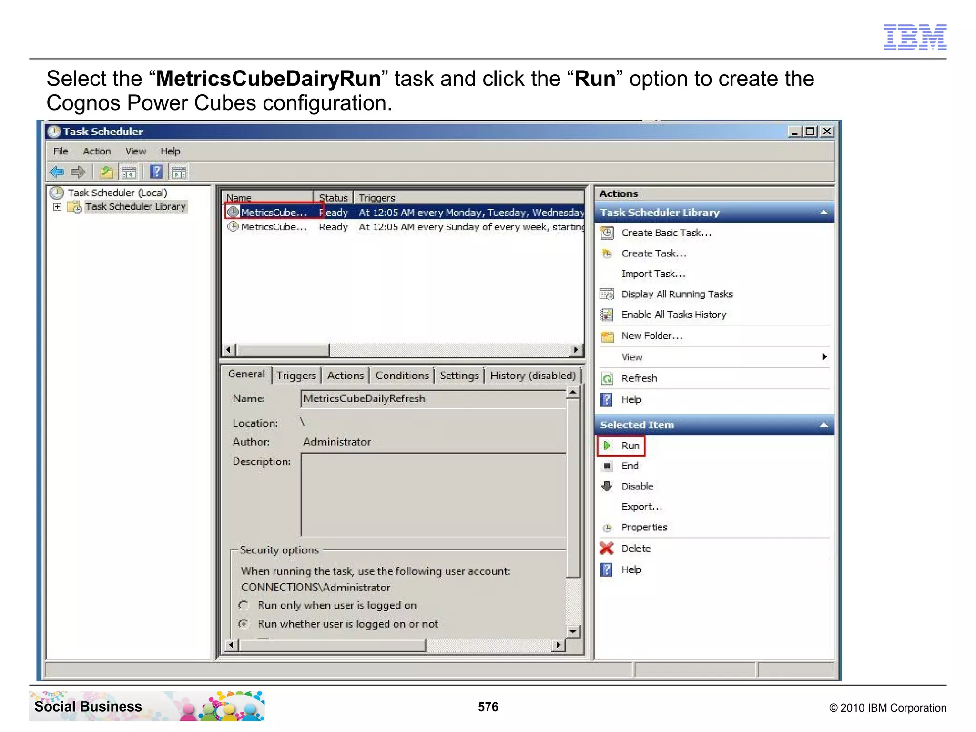Click the Enable All Tasks History icon
This screenshot has width=976, height=732.
(x=607, y=315)
